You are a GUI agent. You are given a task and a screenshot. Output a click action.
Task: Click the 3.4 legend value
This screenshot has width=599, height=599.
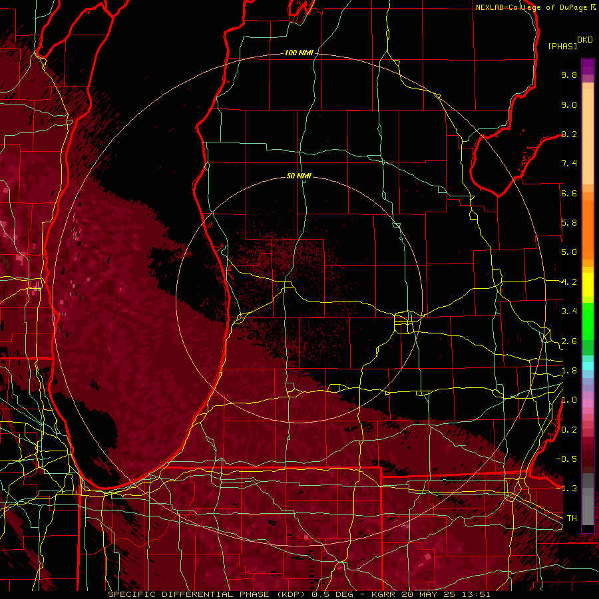(569, 311)
